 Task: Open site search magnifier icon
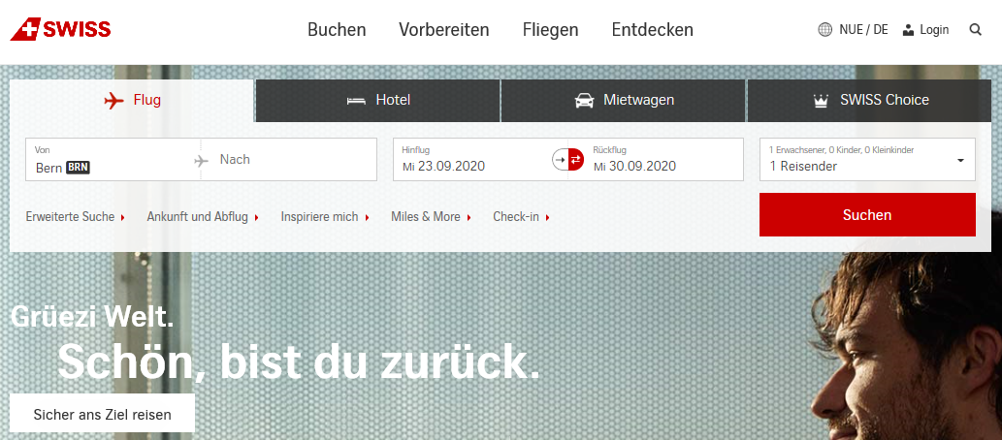[x=975, y=29]
